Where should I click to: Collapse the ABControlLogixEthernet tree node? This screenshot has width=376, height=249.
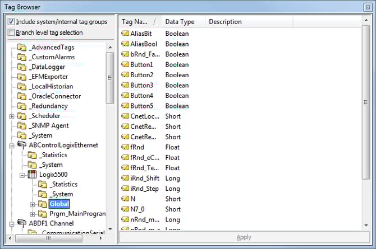12,145
